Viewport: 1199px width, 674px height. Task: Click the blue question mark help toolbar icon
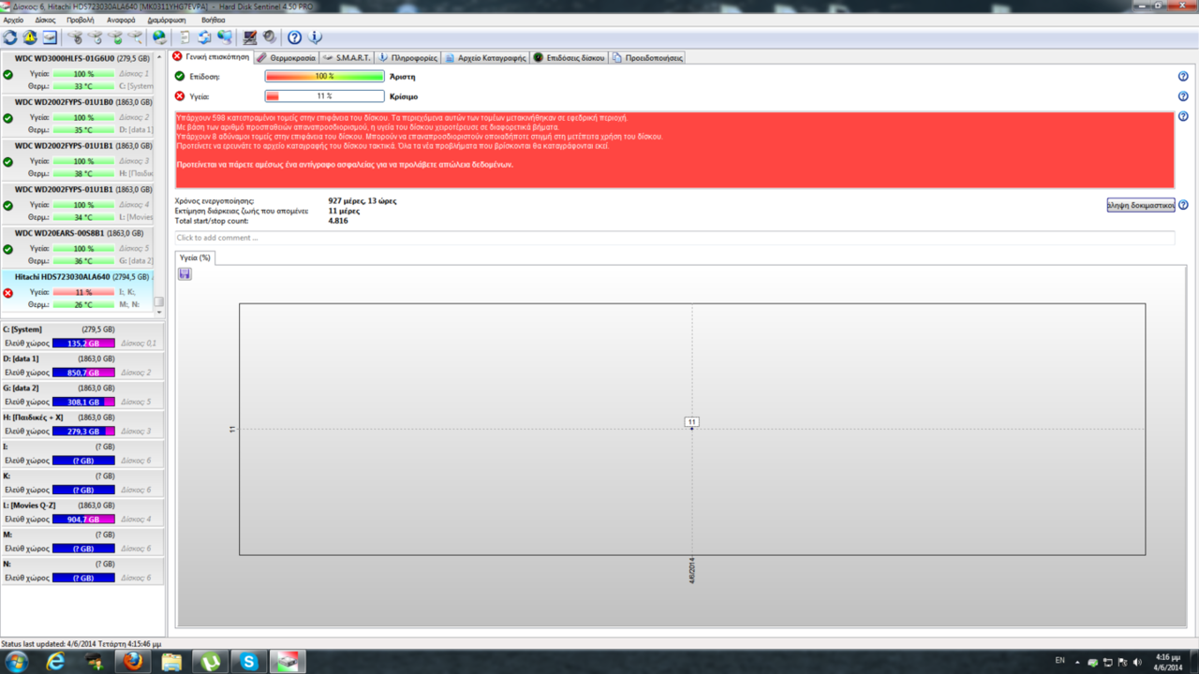[295, 37]
